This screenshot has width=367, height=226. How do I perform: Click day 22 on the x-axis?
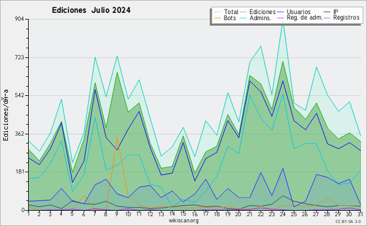click(x=261, y=214)
